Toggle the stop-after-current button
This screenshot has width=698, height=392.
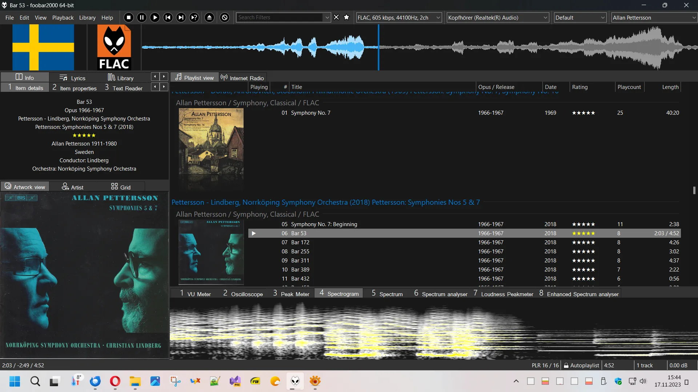pyautogui.click(x=225, y=17)
